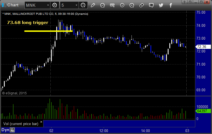Open the chat comment bubble icon

(151, 5)
